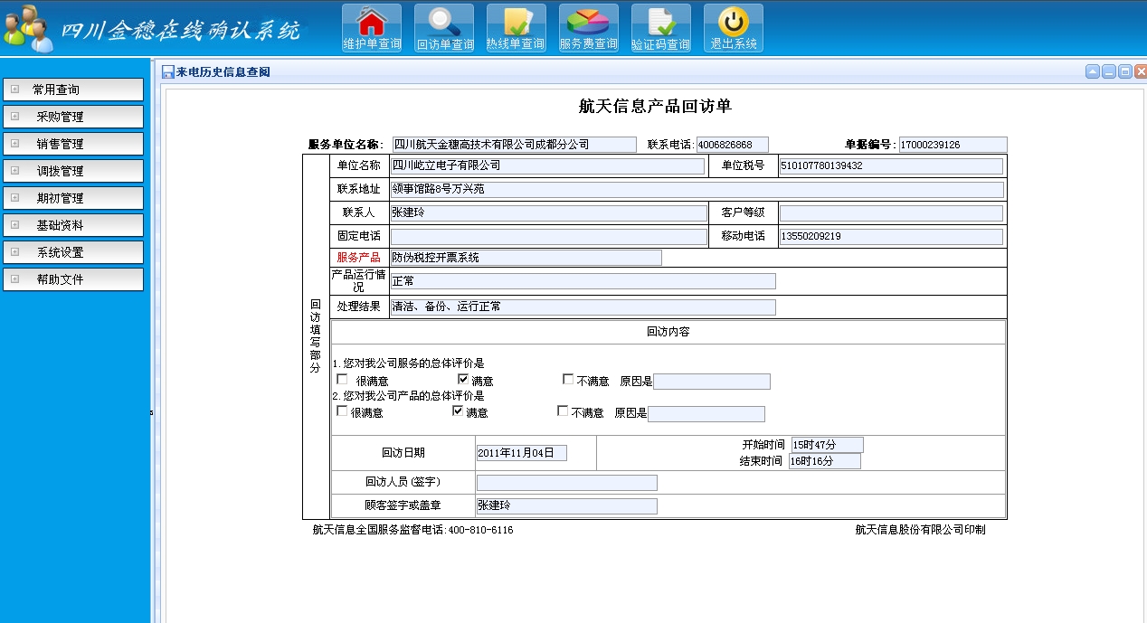Click the save disk icon beside 来电历史信息查阅

point(168,72)
